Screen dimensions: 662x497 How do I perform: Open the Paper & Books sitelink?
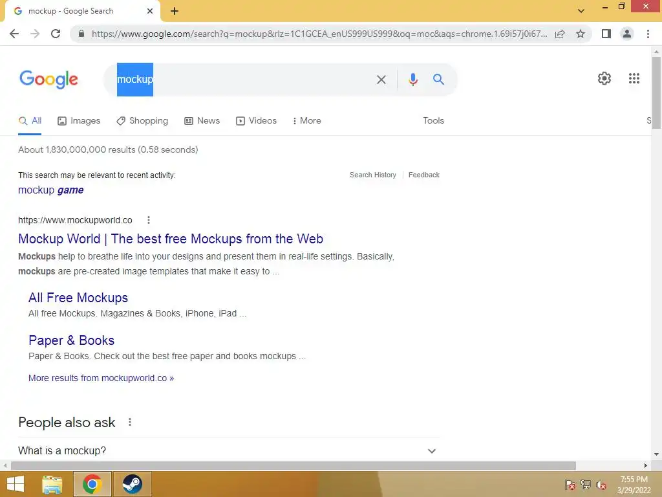click(71, 340)
